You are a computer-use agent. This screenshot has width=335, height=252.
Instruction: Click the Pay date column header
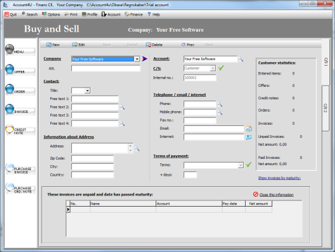pos(234,204)
